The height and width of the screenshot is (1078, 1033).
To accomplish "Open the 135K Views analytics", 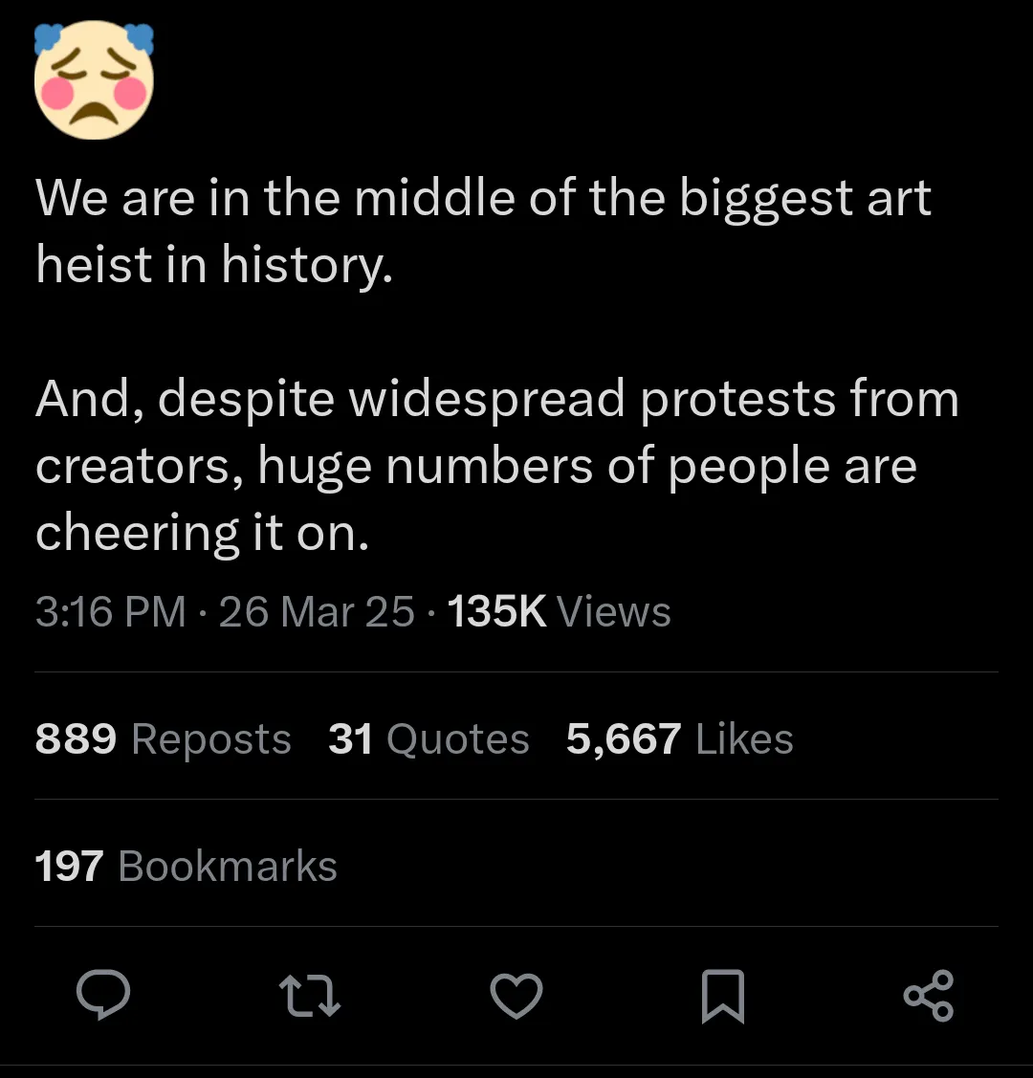I will tap(559, 612).
